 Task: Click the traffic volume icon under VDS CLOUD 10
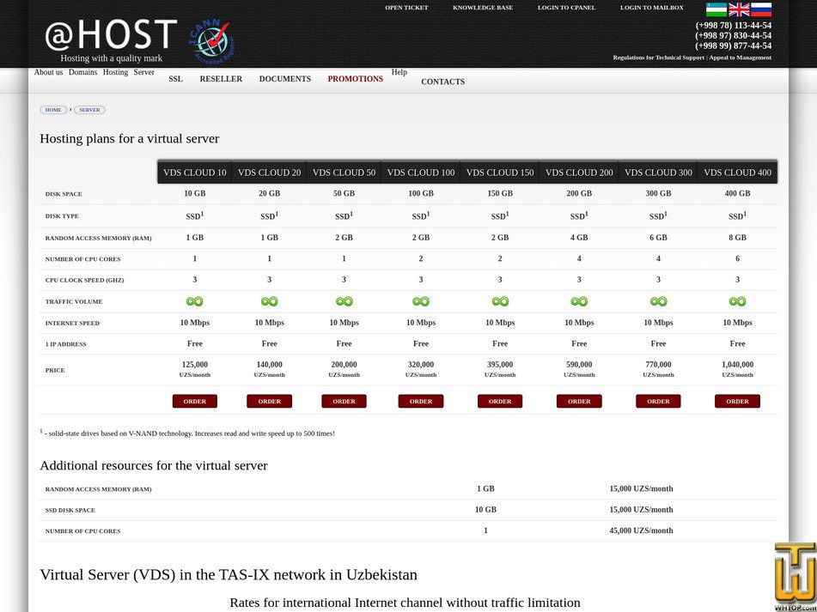click(x=194, y=301)
